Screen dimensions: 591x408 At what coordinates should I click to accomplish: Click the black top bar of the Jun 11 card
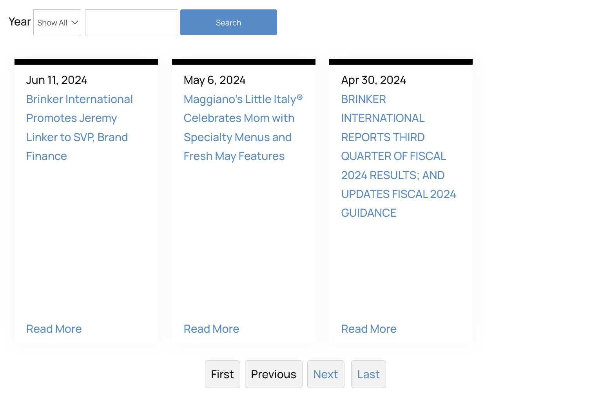tap(86, 62)
